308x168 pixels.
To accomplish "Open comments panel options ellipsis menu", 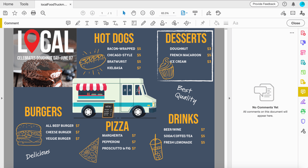I will point(292,33).
